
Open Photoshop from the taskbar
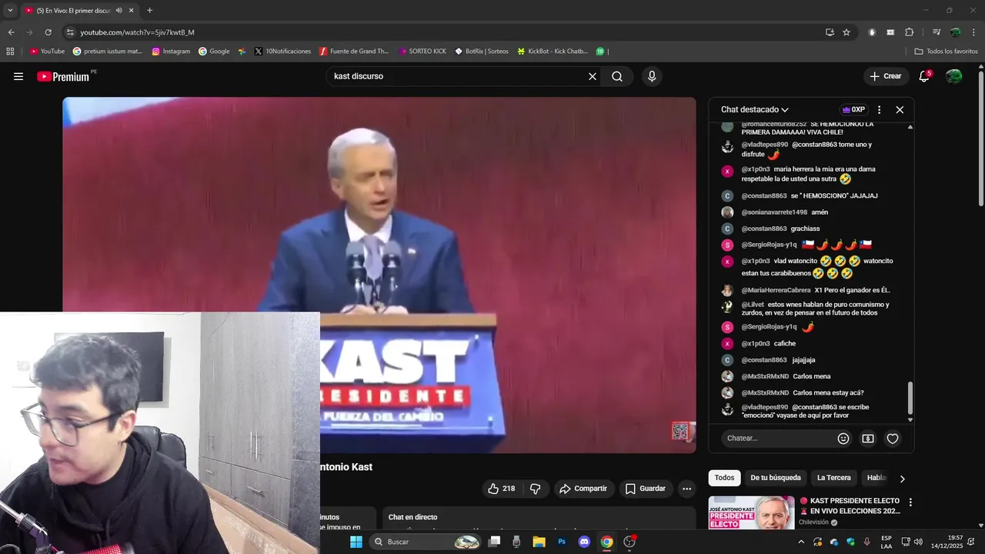point(562,542)
